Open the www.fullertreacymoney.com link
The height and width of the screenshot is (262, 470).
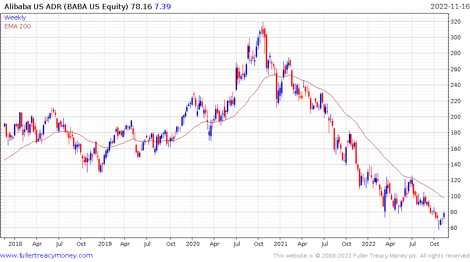(46, 255)
